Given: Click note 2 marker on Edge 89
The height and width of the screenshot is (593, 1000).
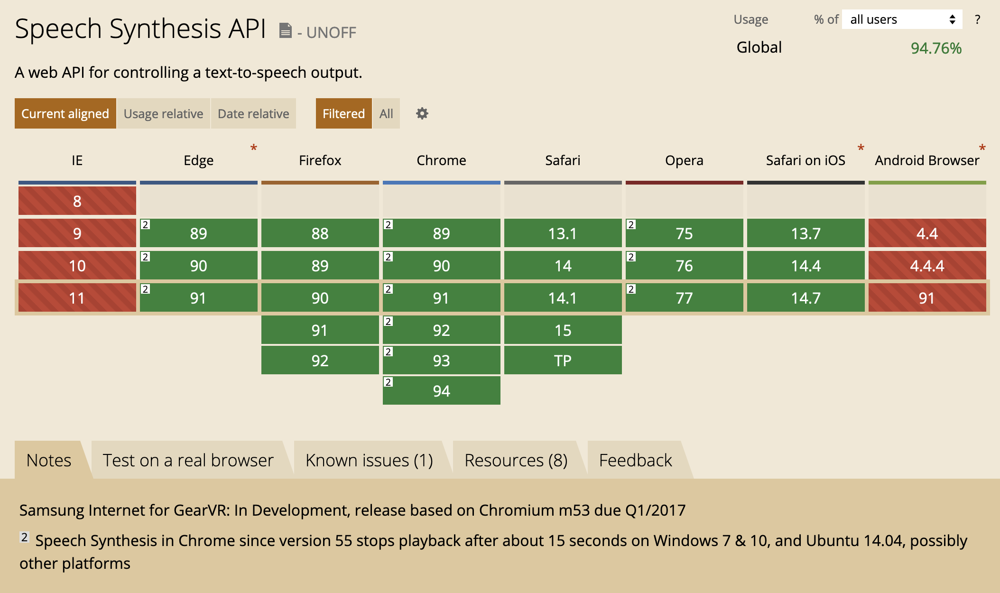Looking at the screenshot, I should tap(146, 225).
